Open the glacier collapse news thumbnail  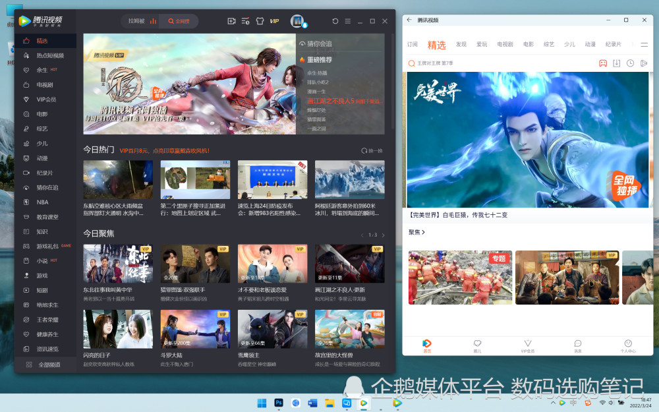pyautogui.click(x=350, y=179)
